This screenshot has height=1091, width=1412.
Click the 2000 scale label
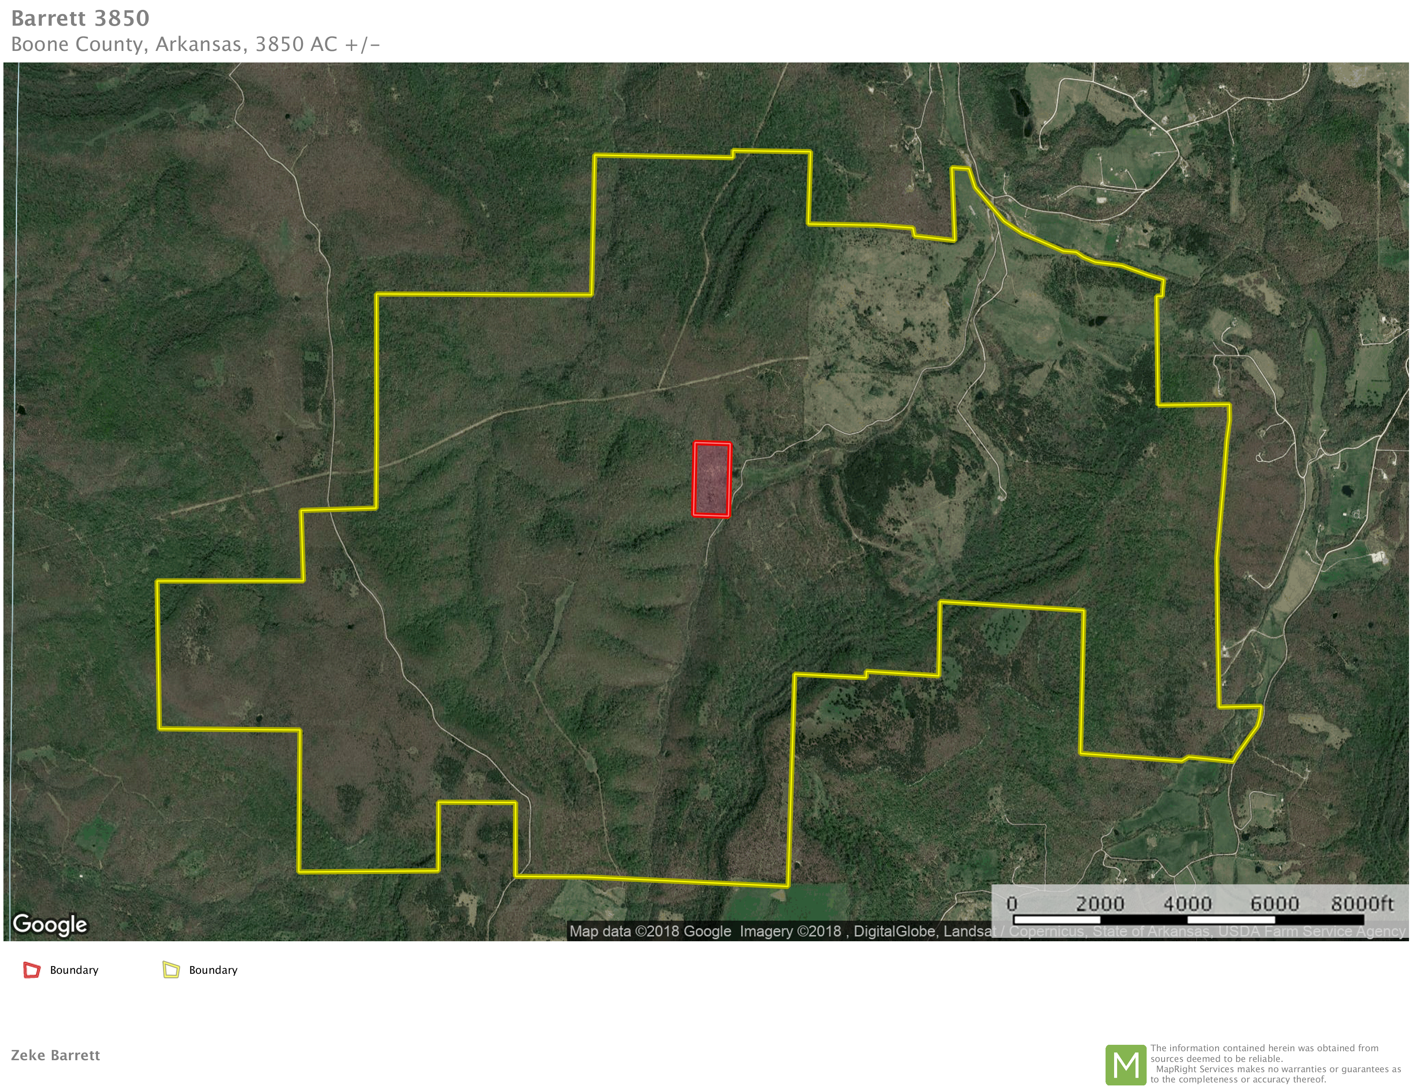tap(1100, 903)
